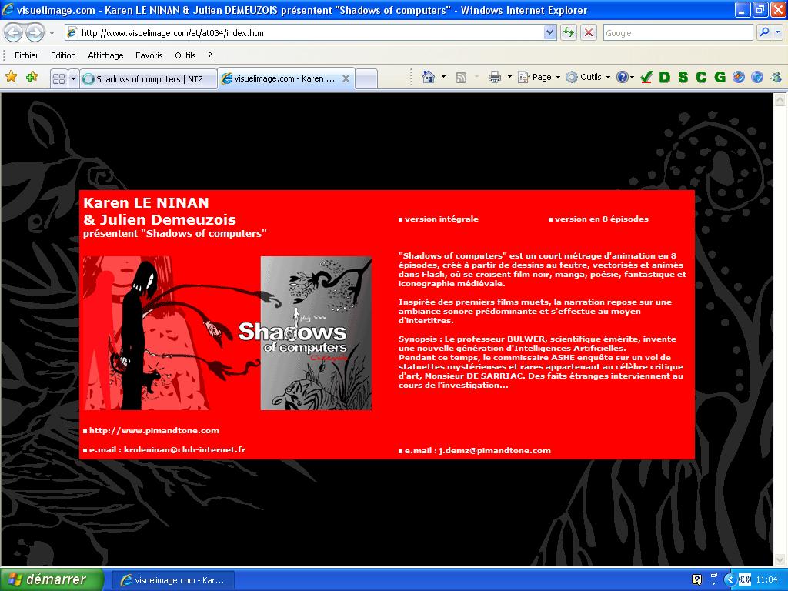Expand hidden tray icons with the arrow

(730, 580)
